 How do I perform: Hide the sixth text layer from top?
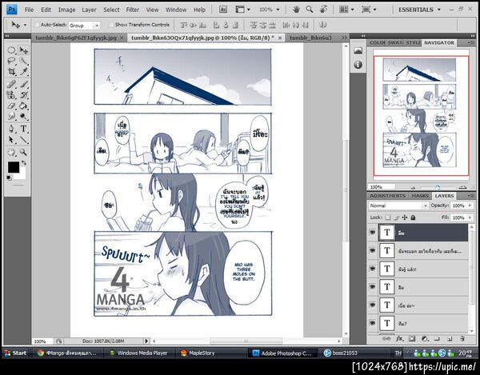[372, 323]
